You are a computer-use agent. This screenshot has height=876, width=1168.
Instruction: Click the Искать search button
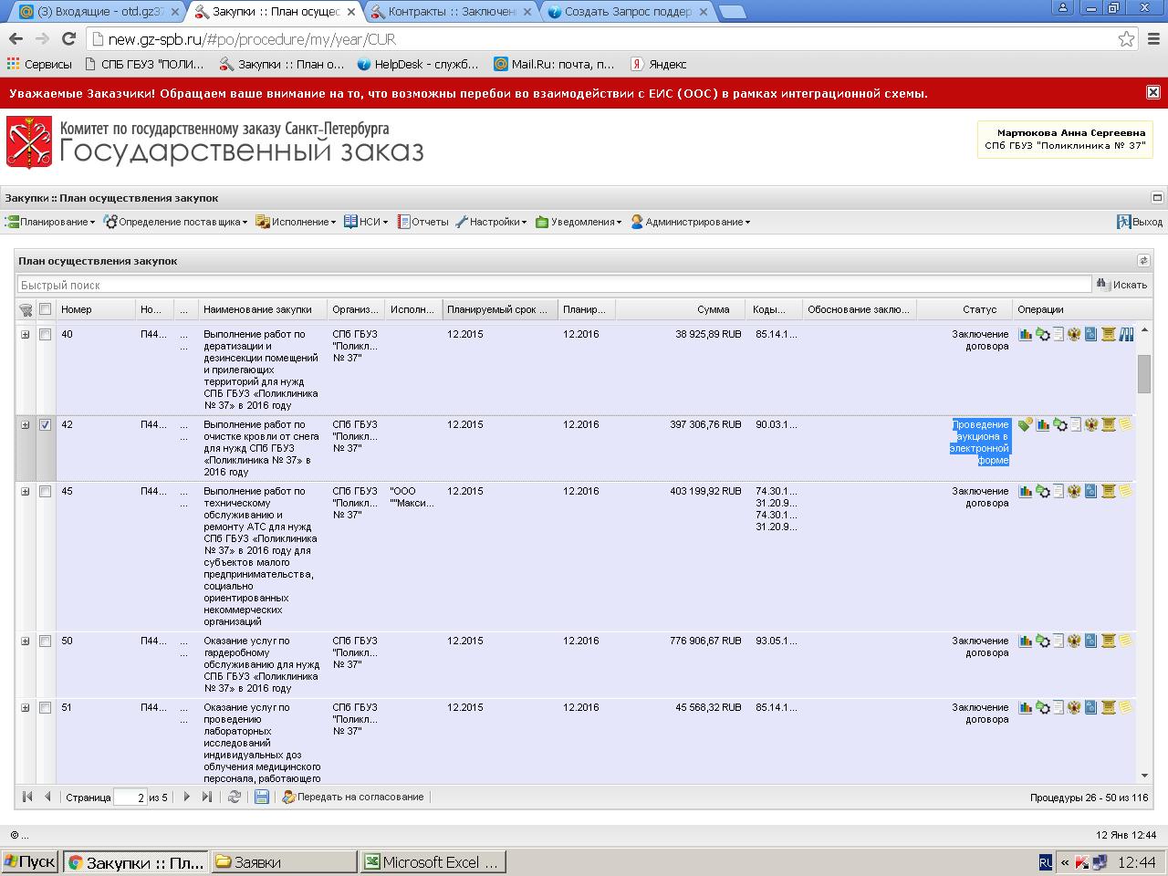pos(1121,285)
